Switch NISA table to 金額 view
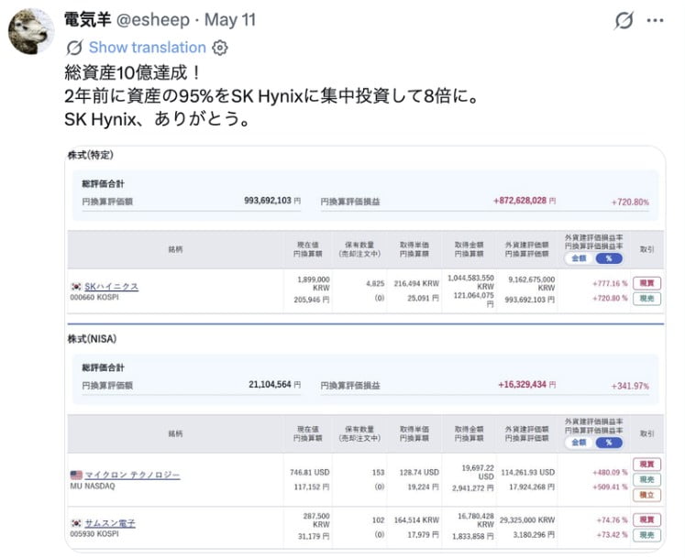This screenshot has height=558, width=685. (579, 443)
